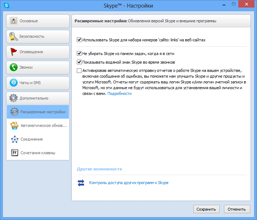Open Автоматическое обнов... subsection
This screenshot has height=220, width=257.
pos(38,125)
